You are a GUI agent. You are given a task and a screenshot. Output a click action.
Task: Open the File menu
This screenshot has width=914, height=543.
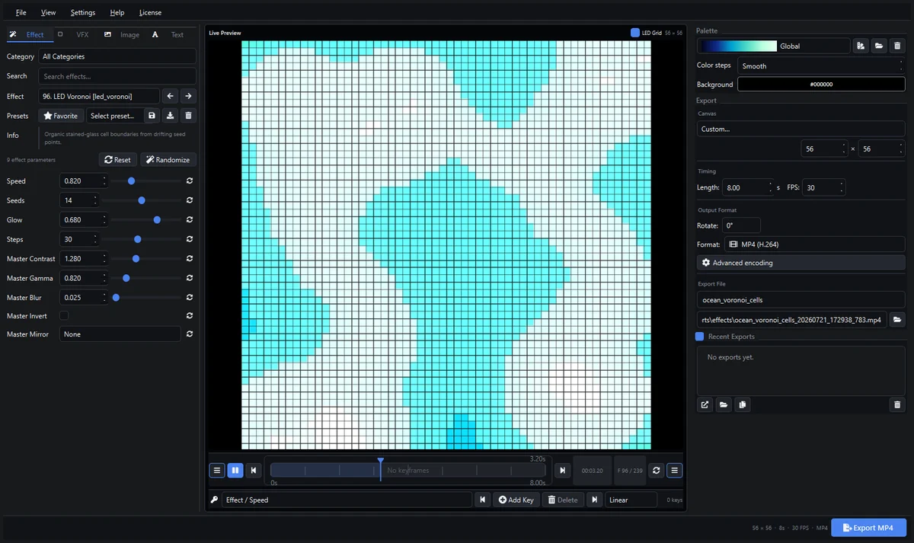(21, 12)
